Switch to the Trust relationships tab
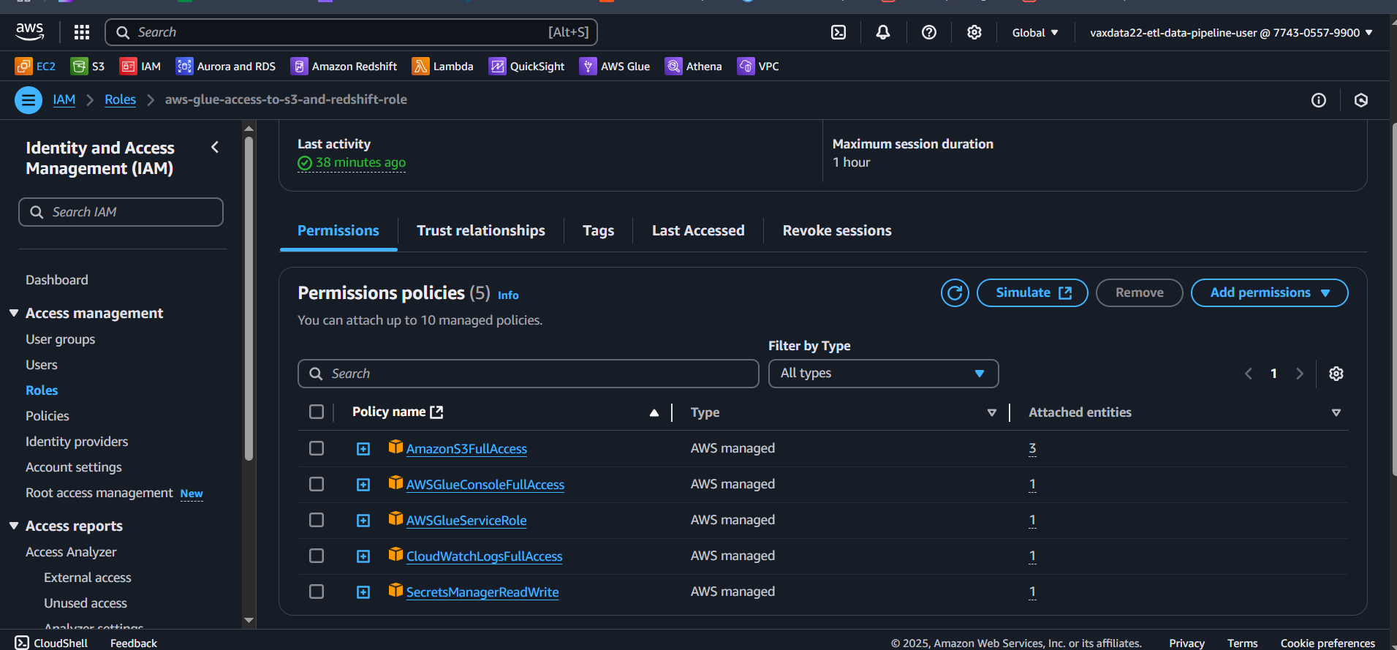Image resolution: width=1397 pixels, height=650 pixels. pyautogui.click(x=481, y=231)
